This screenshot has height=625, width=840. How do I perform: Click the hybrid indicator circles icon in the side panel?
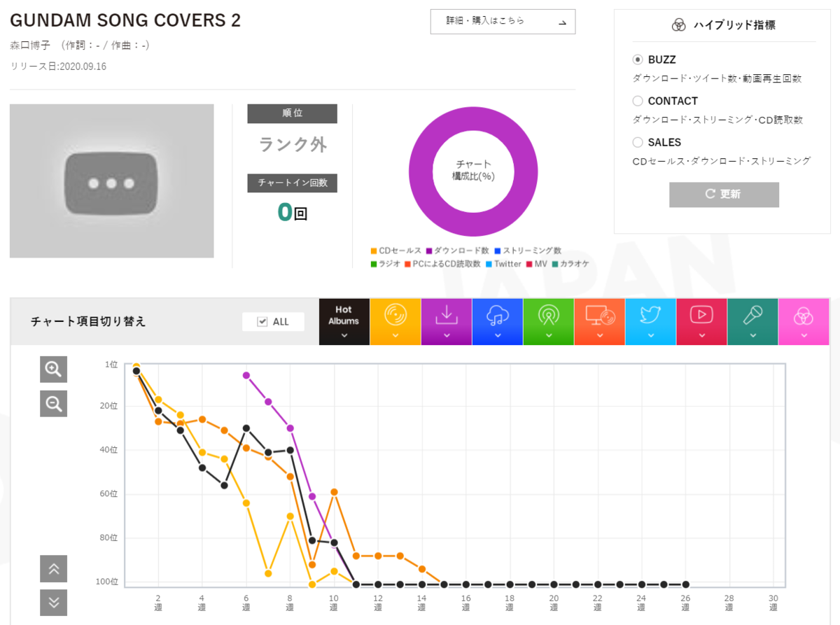[678, 25]
